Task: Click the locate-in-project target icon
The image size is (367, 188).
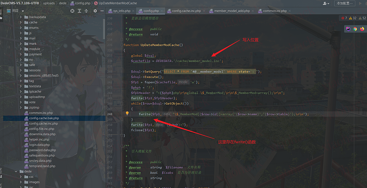Action: pyautogui.click(x=72, y=11)
